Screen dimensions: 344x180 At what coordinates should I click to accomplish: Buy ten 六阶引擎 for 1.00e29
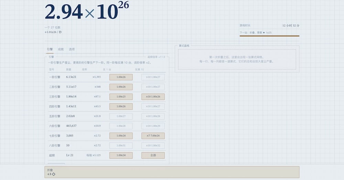(153, 126)
